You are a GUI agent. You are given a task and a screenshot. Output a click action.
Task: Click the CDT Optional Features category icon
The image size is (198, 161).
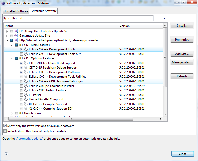click(x=21, y=58)
